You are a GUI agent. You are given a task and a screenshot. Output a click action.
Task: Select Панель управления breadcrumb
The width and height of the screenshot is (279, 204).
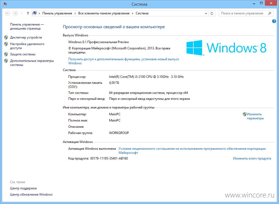[x=57, y=13]
